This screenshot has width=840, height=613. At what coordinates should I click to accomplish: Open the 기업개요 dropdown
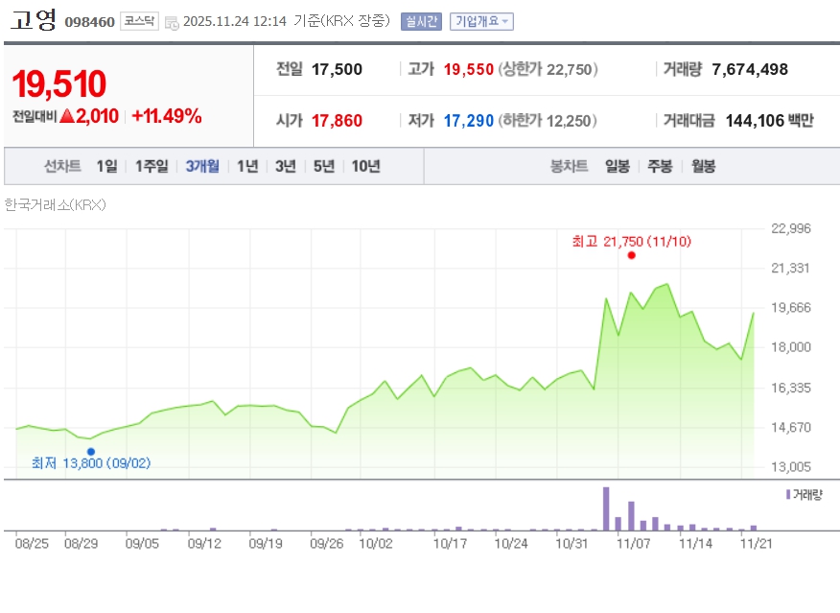(481, 21)
